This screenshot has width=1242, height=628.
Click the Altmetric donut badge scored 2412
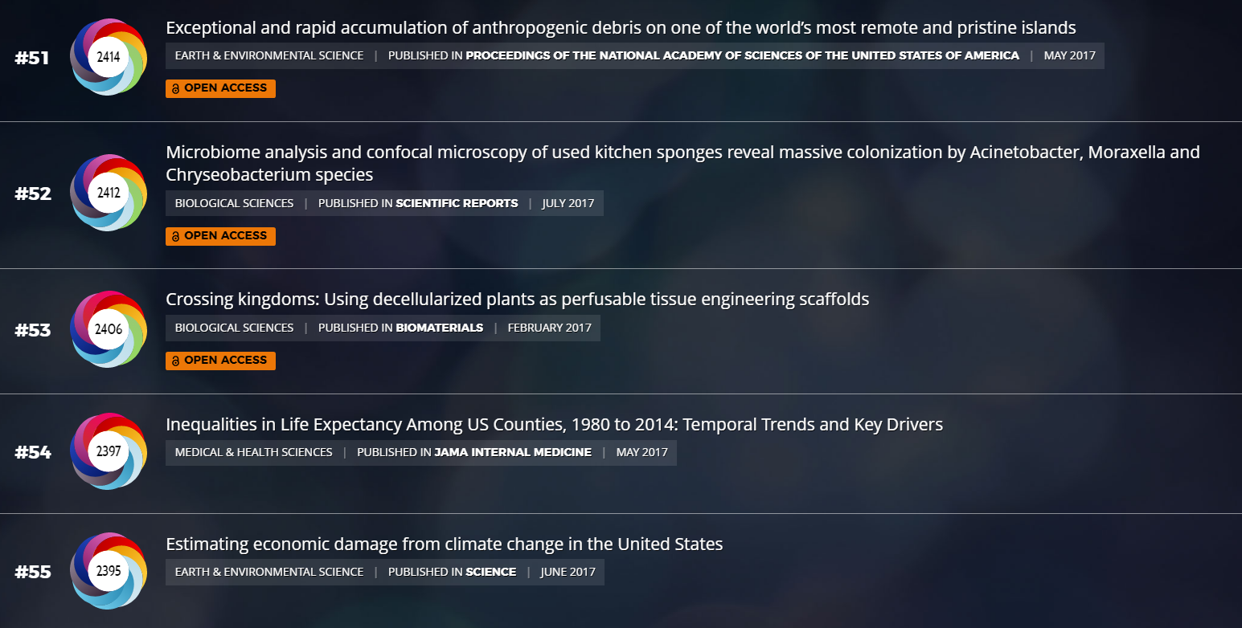[109, 193]
